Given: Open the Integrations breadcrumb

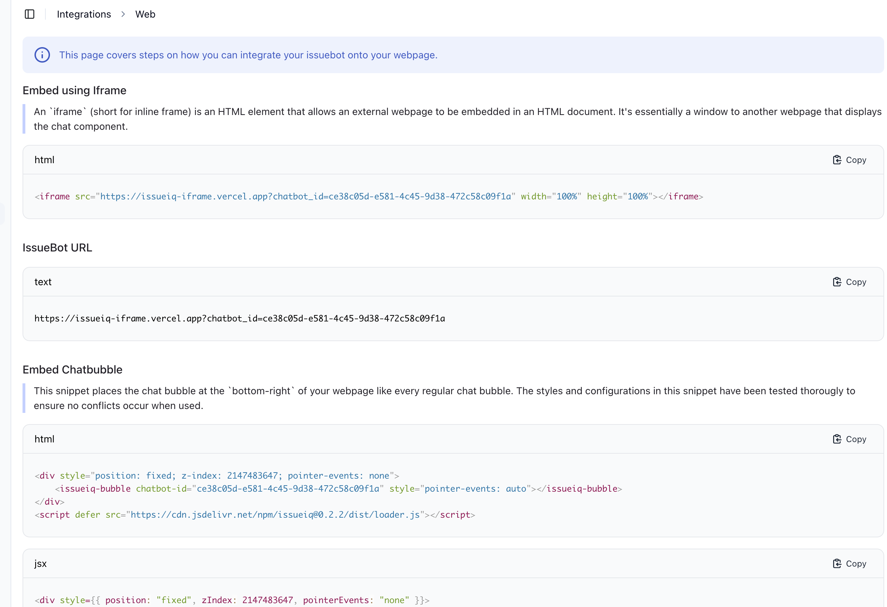Looking at the screenshot, I should click(x=84, y=14).
